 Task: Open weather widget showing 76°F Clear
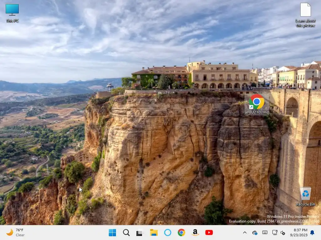pos(15,232)
